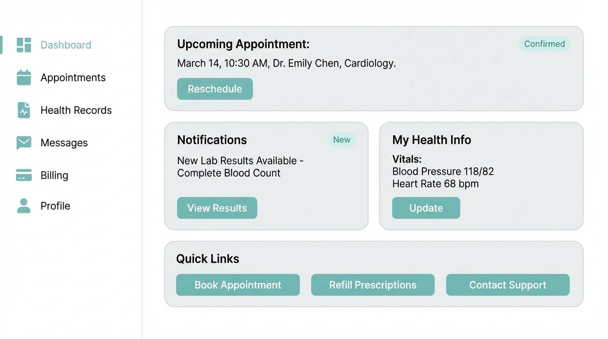View the Profile page

tap(55, 206)
